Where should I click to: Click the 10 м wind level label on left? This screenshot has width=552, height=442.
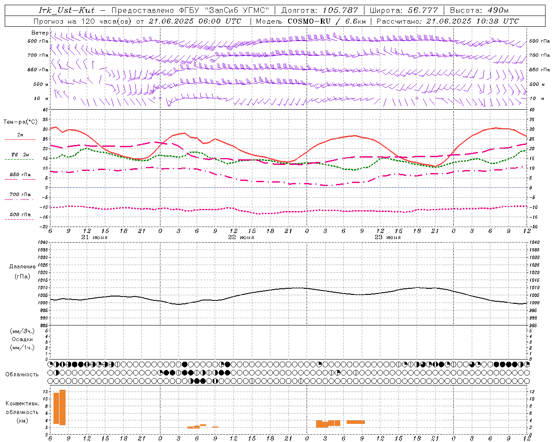[x=41, y=99]
